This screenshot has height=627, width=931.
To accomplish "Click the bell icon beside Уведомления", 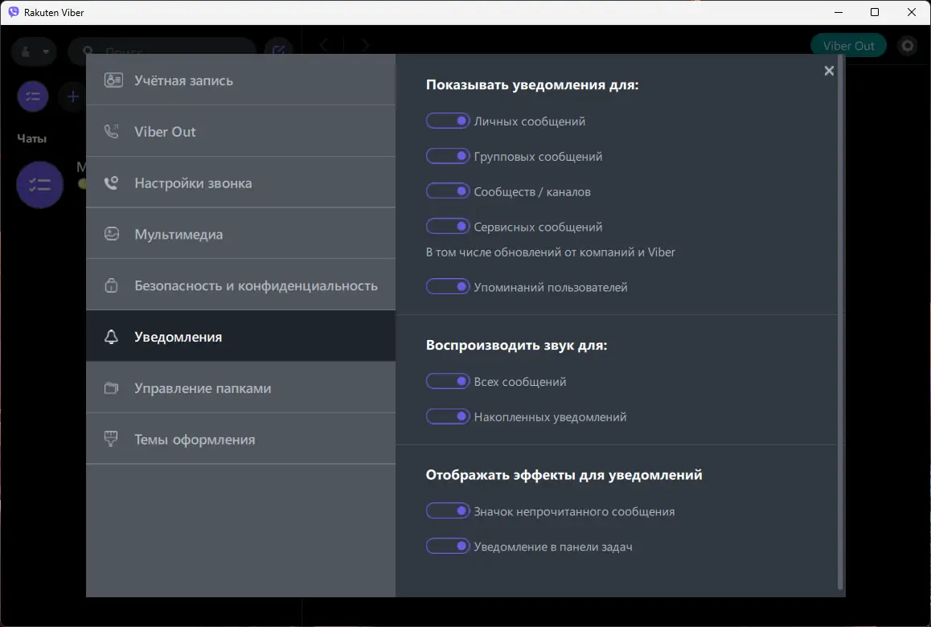I will [x=112, y=337].
